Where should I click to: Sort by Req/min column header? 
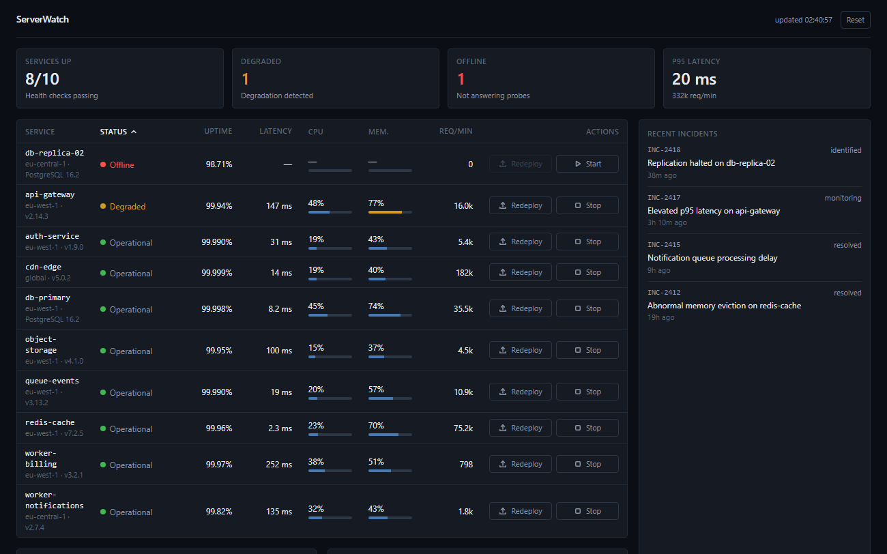point(456,131)
